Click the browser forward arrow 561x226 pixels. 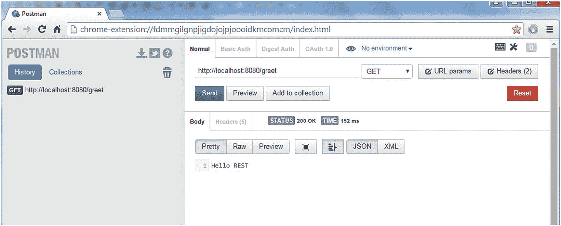(27, 30)
